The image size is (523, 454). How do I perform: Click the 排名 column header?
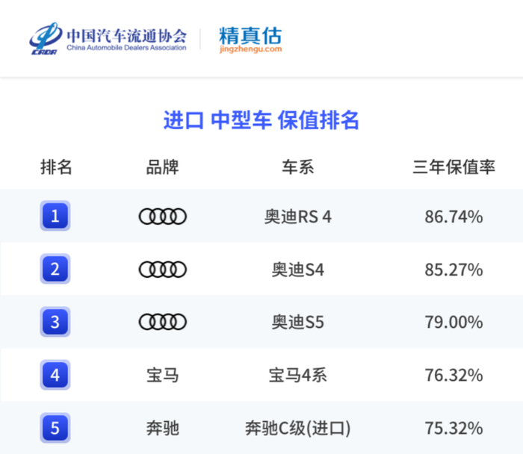(x=56, y=167)
